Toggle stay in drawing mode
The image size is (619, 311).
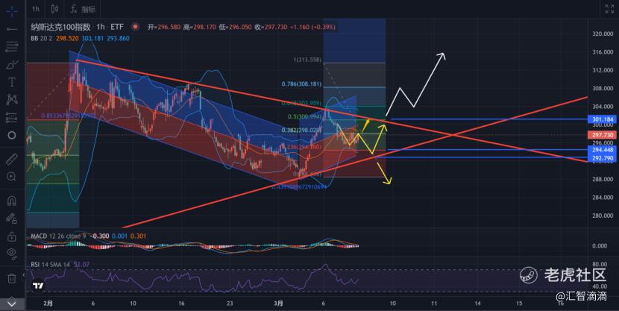click(x=12, y=219)
